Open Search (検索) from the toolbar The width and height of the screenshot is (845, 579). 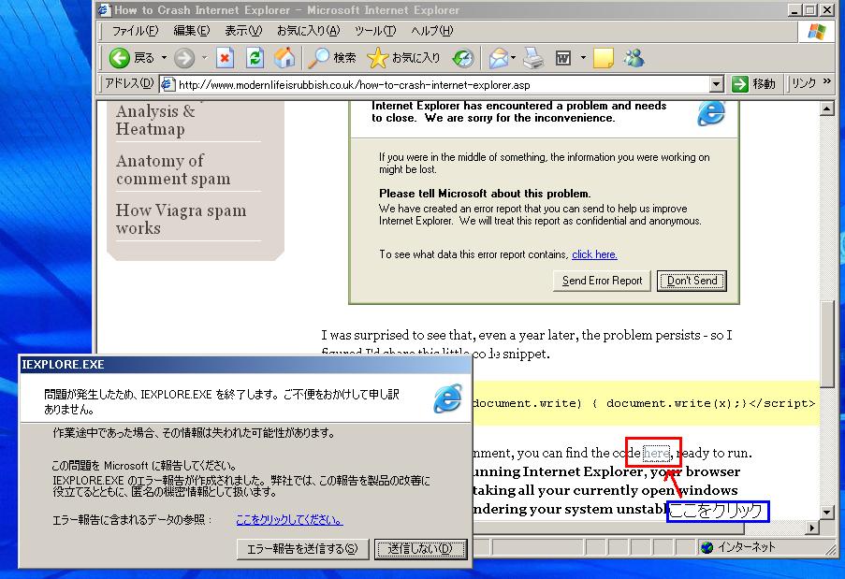pyautogui.click(x=331, y=58)
